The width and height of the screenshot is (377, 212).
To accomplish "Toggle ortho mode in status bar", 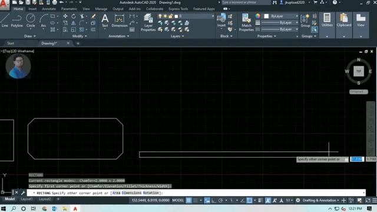I will (x=214, y=200).
